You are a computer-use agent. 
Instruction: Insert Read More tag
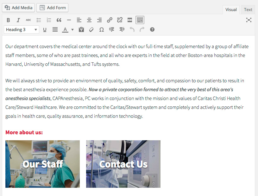(130, 20)
